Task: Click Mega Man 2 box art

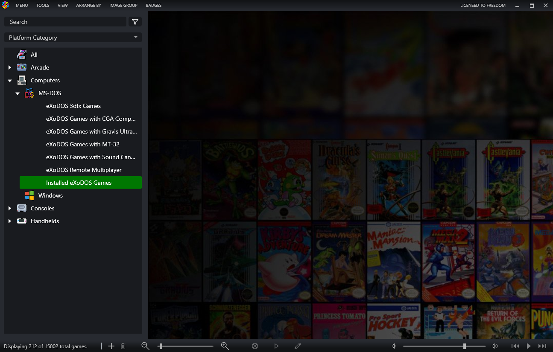Action: coord(448,262)
